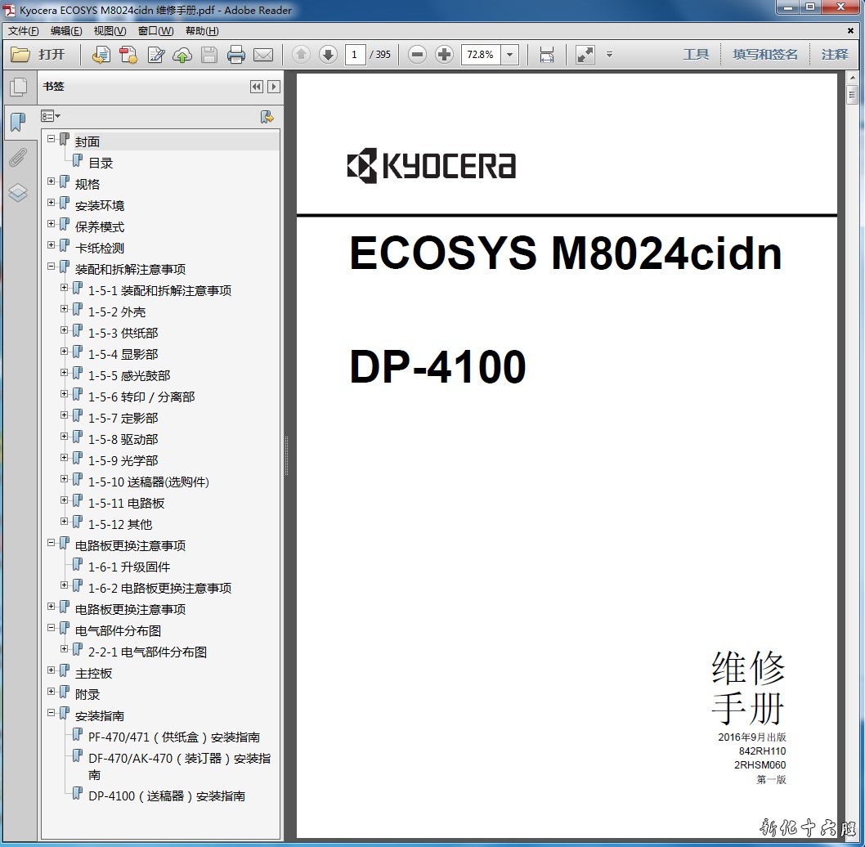Click the zoom in plus button
This screenshot has height=847, width=865.
444,55
